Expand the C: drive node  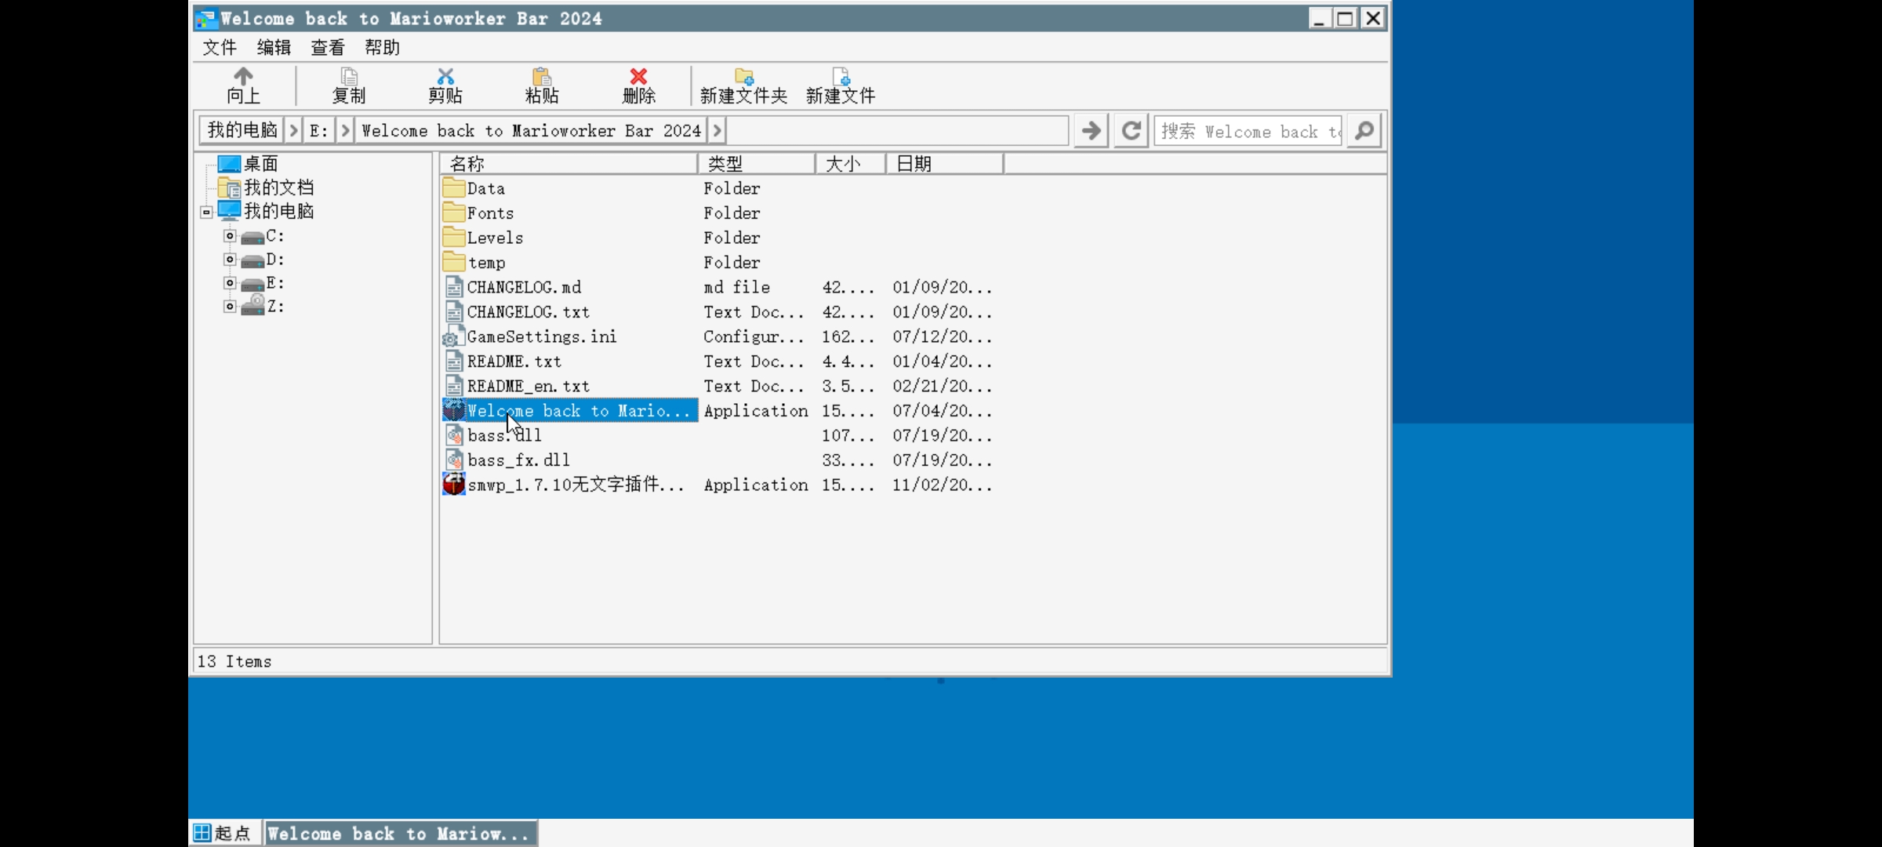point(230,235)
